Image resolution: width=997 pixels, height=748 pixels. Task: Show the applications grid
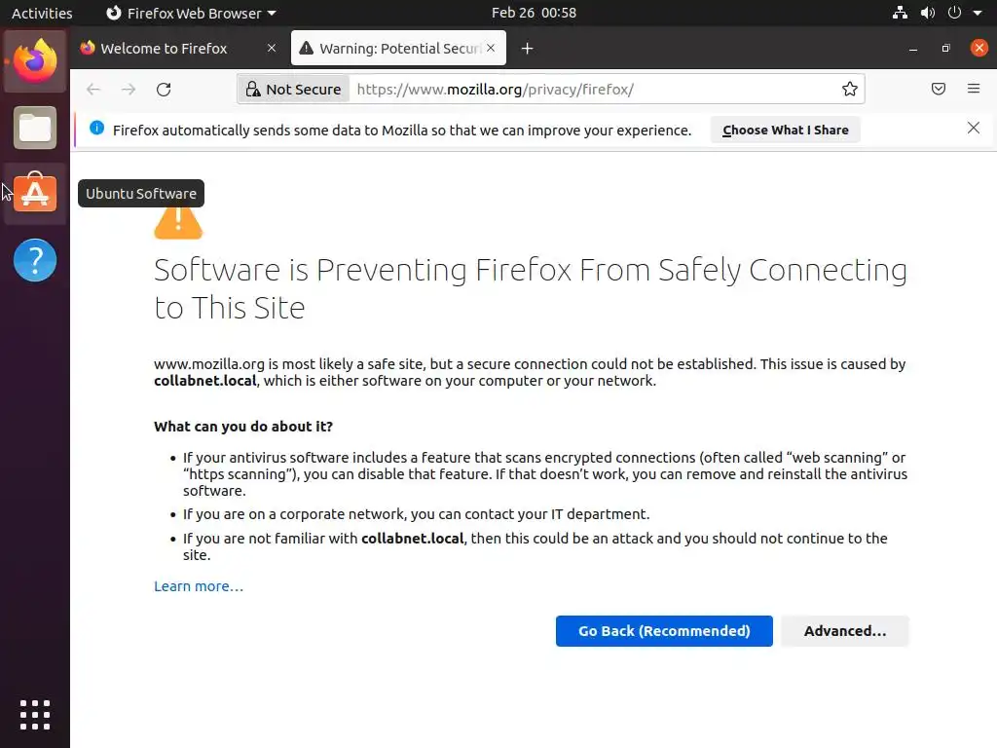tap(35, 714)
